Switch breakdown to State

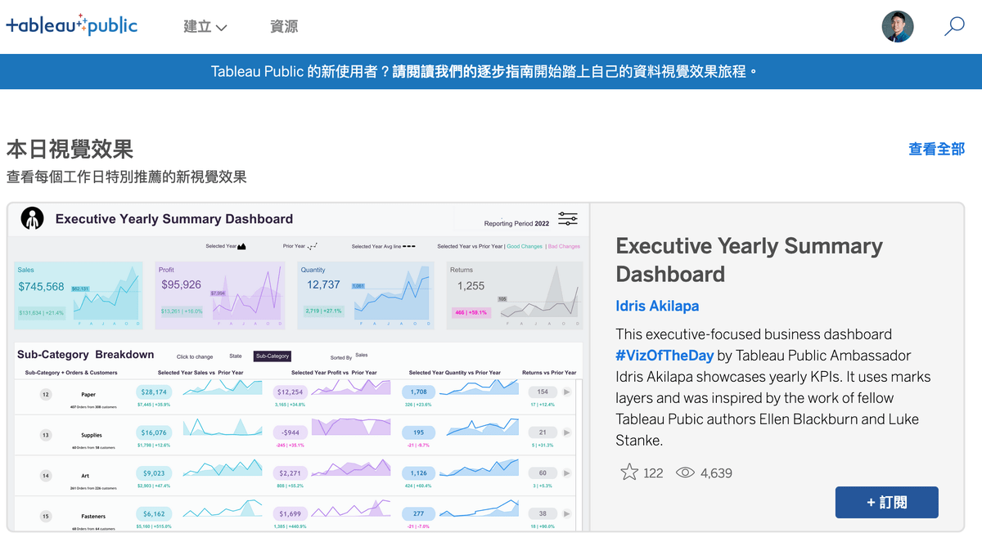coord(236,356)
